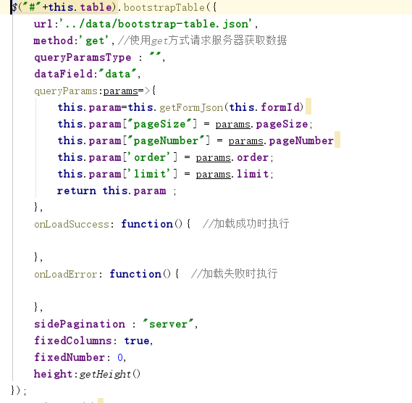
Task: Click the onLoadSuccess property name
Action: [x=72, y=224]
